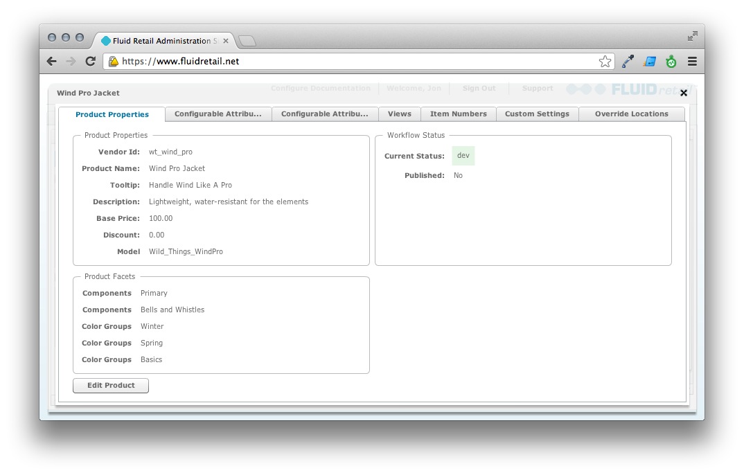The width and height of the screenshot is (744, 475).
Task: Select the Override Locations tab
Action: (x=631, y=114)
